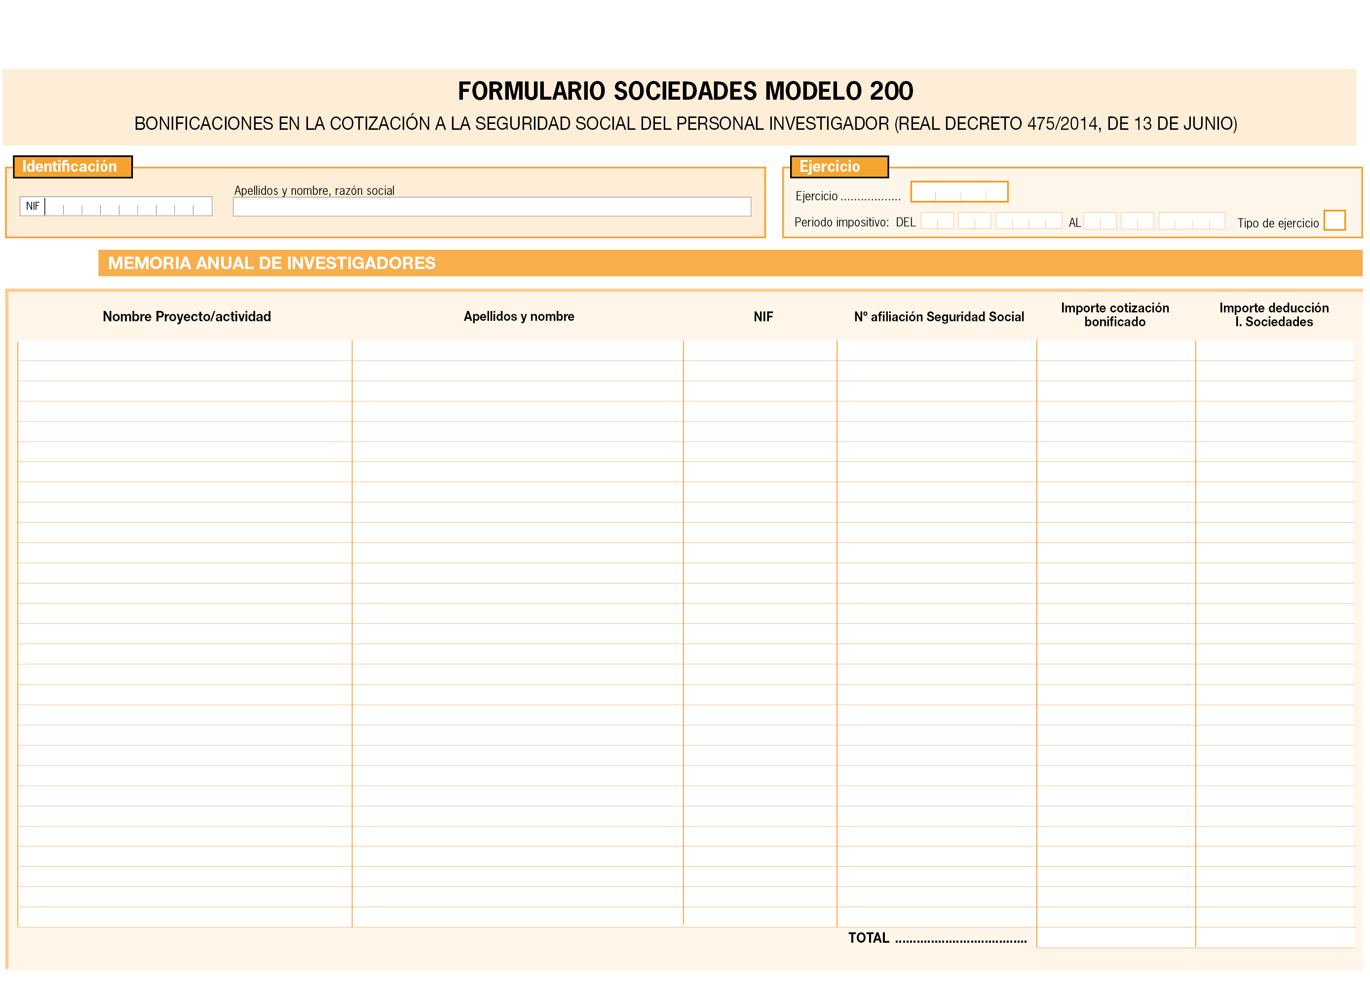The height and width of the screenshot is (997, 1370).
Task: Click the AL year field of Periodo impositivo
Action: tap(1191, 221)
